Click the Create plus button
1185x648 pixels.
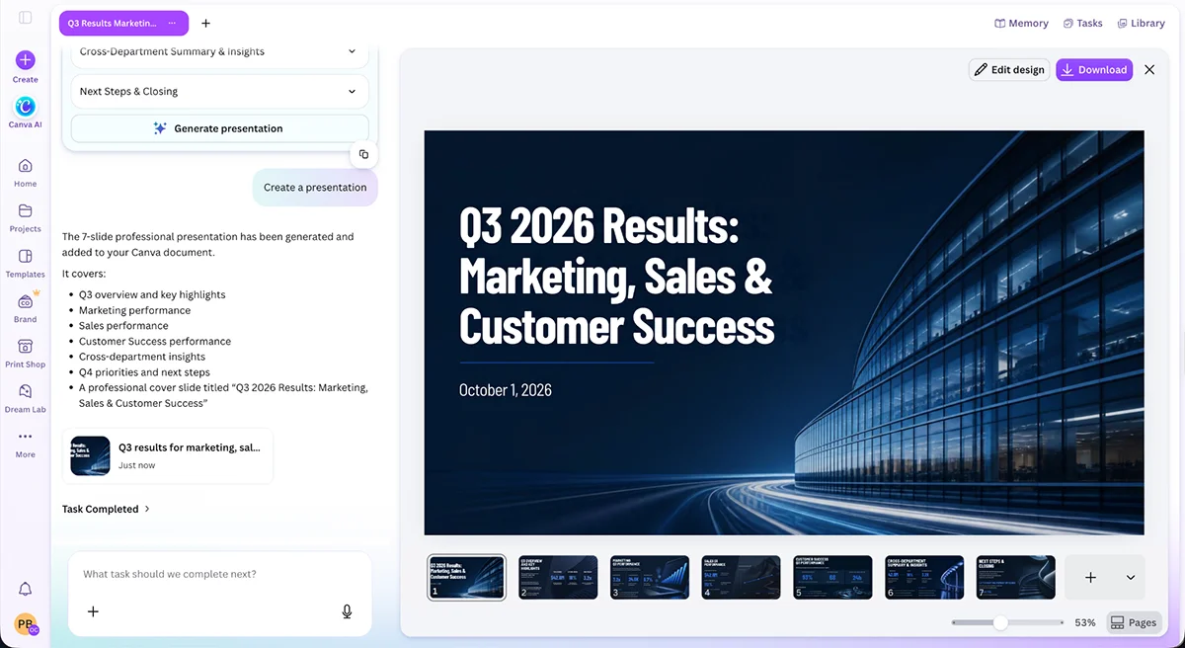coord(26,60)
